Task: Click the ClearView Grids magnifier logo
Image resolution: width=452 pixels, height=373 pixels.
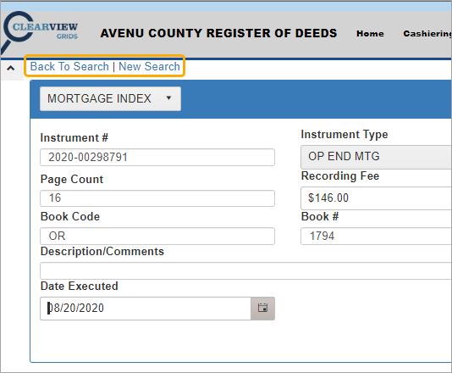Action: point(40,31)
